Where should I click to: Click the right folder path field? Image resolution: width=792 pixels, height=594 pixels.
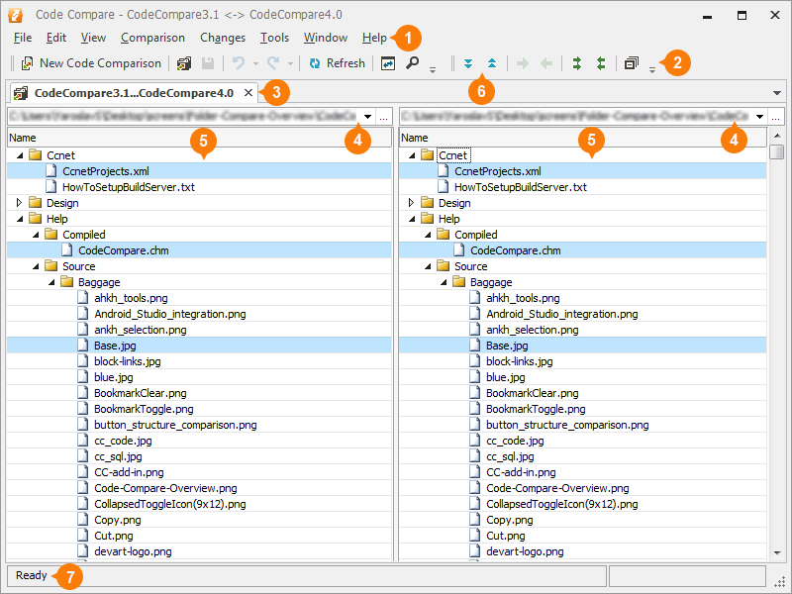coord(576,116)
